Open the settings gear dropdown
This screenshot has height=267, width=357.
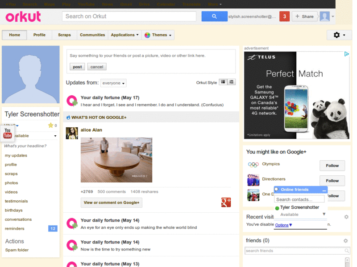click(339, 35)
